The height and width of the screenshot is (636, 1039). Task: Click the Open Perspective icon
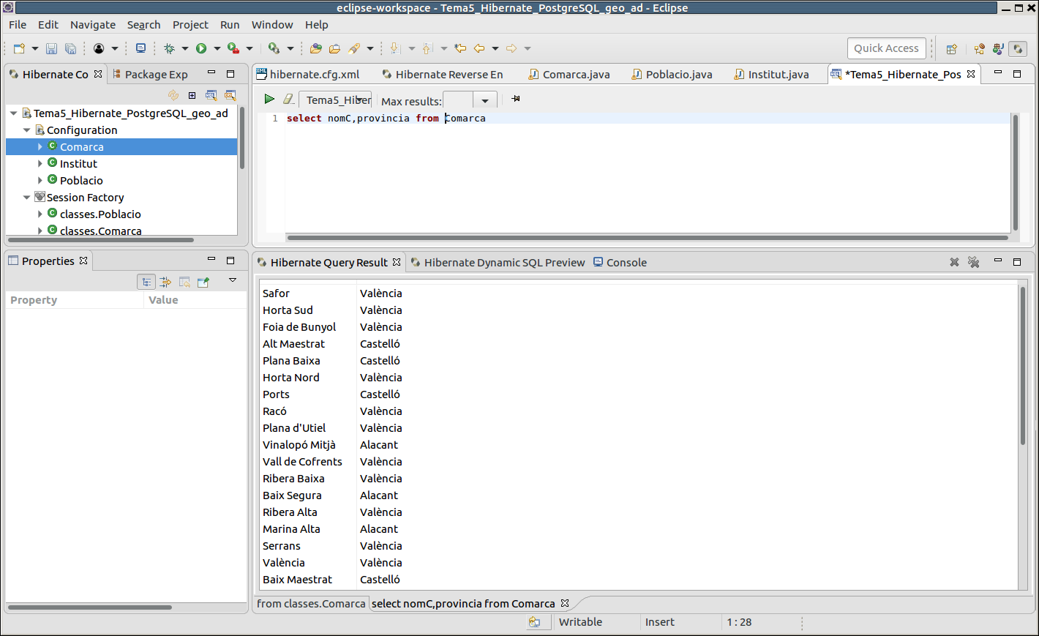(x=951, y=49)
